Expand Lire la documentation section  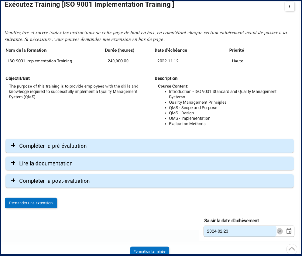pyautogui.click(x=149, y=163)
